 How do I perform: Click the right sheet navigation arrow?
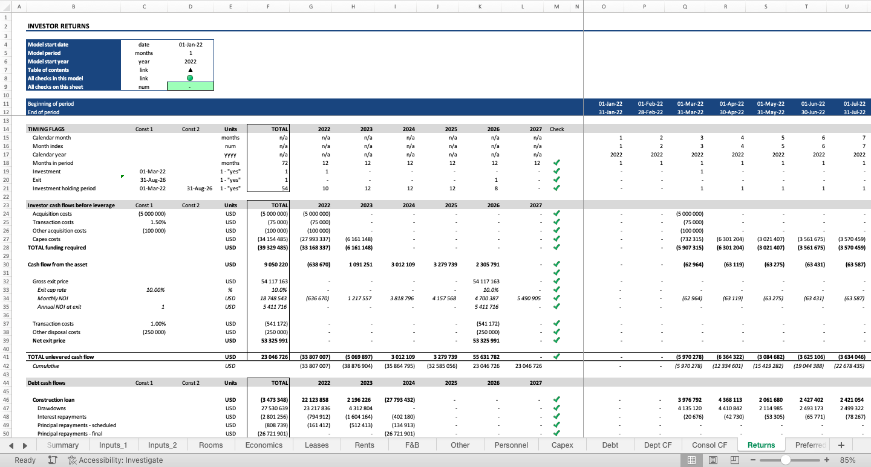click(24, 445)
